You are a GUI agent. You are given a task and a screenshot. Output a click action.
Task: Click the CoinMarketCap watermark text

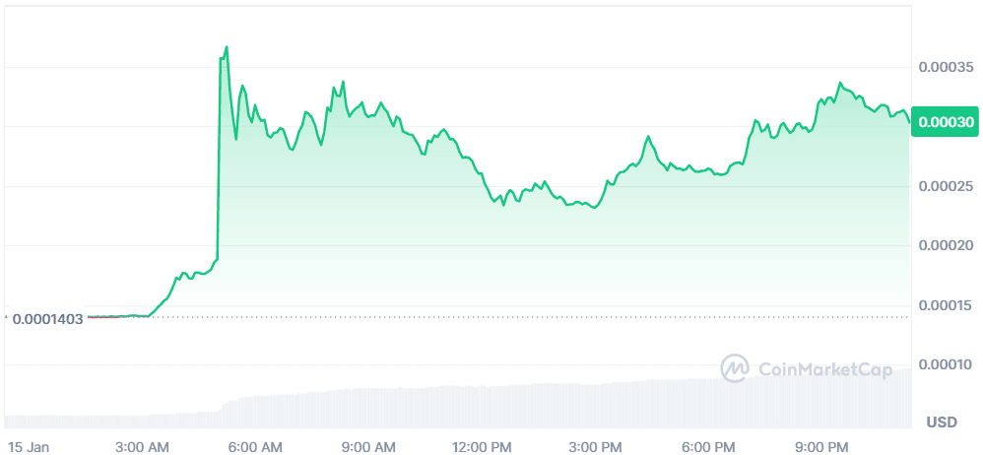826,368
